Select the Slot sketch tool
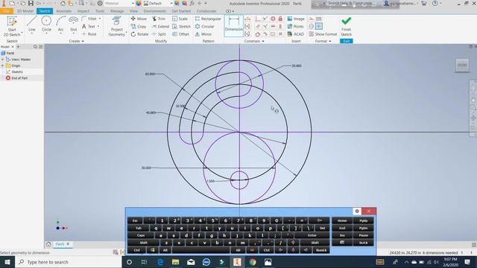Viewport: 477px width, 268px height. coord(73,24)
